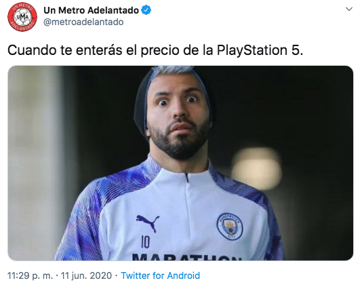Click the gray blurred pillar in photo
Screen dimensions: 362x289
tap(35, 163)
